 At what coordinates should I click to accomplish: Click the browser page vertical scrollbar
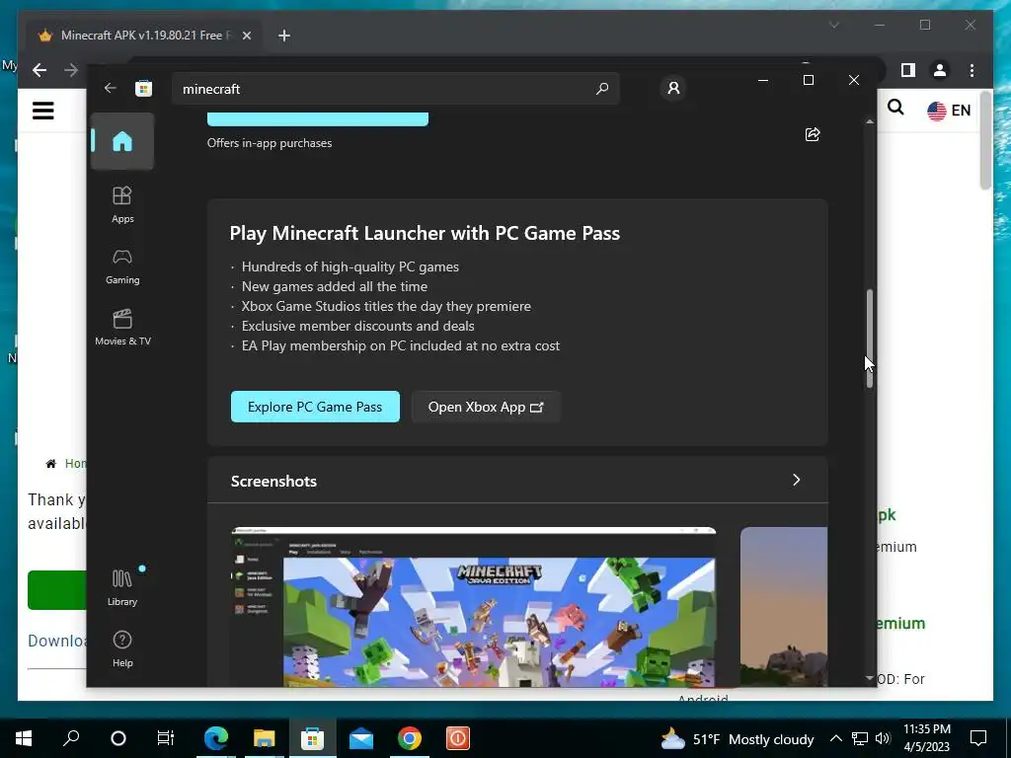pyautogui.click(x=985, y=140)
